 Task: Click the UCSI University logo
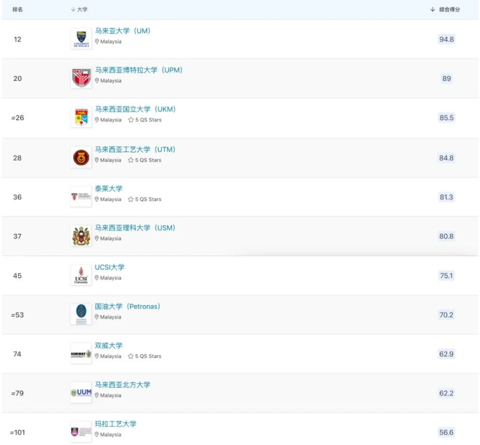coord(81,275)
